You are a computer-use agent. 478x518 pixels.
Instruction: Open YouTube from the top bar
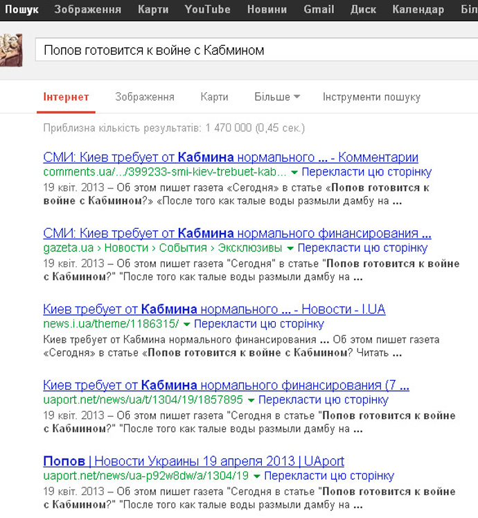point(207,9)
